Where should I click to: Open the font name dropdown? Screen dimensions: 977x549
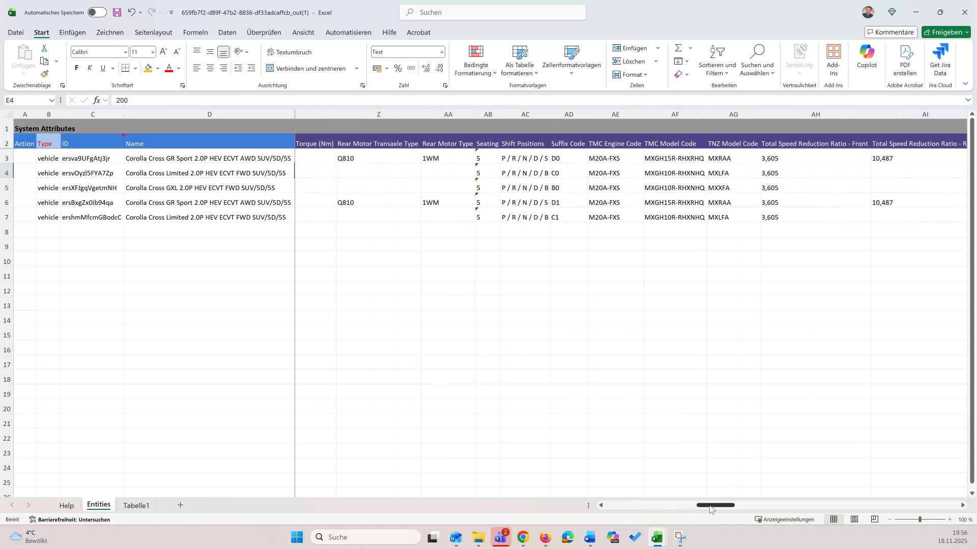125,51
